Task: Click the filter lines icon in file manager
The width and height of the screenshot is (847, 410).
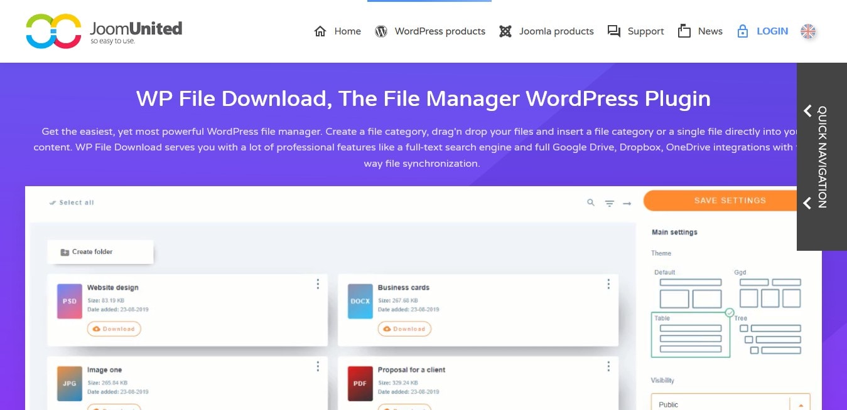Action: [x=609, y=203]
